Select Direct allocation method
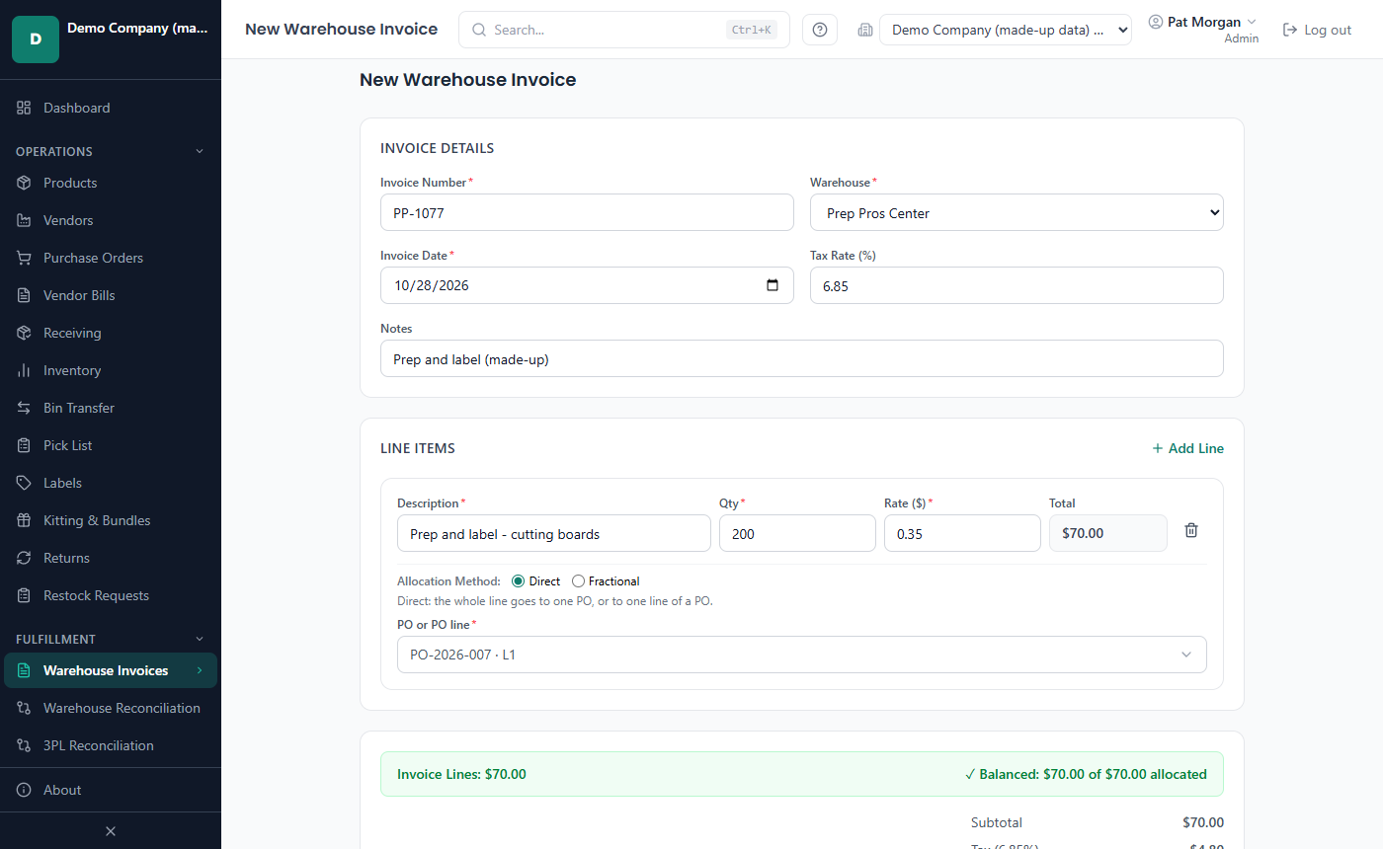 tap(518, 581)
